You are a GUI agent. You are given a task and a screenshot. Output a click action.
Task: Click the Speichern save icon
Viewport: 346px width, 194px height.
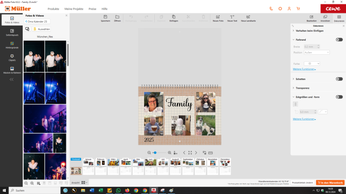[105, 17]
